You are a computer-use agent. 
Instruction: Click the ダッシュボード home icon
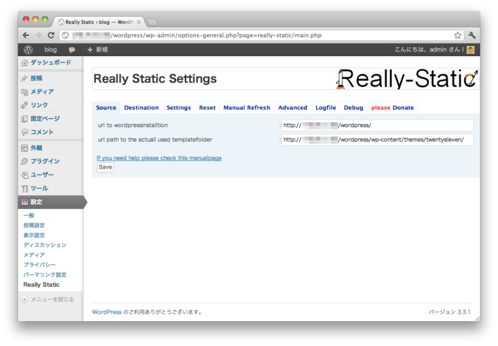click(x=24, y=63)
